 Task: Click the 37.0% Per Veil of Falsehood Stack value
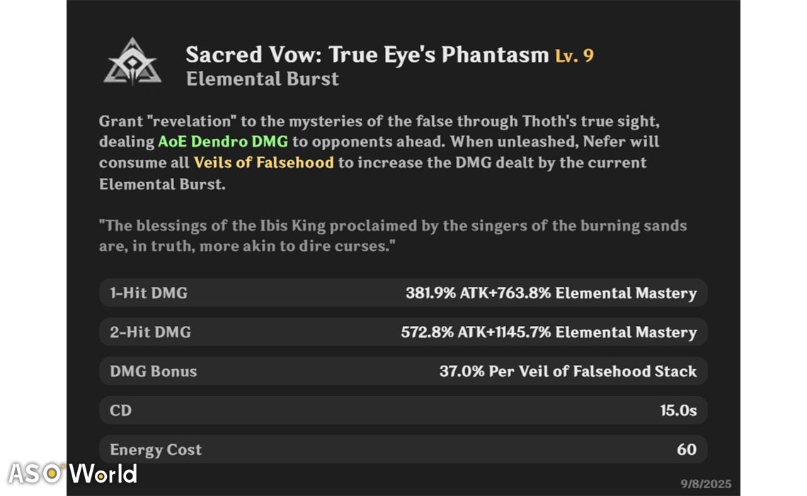pyautogui.click(x=568, y=371)
